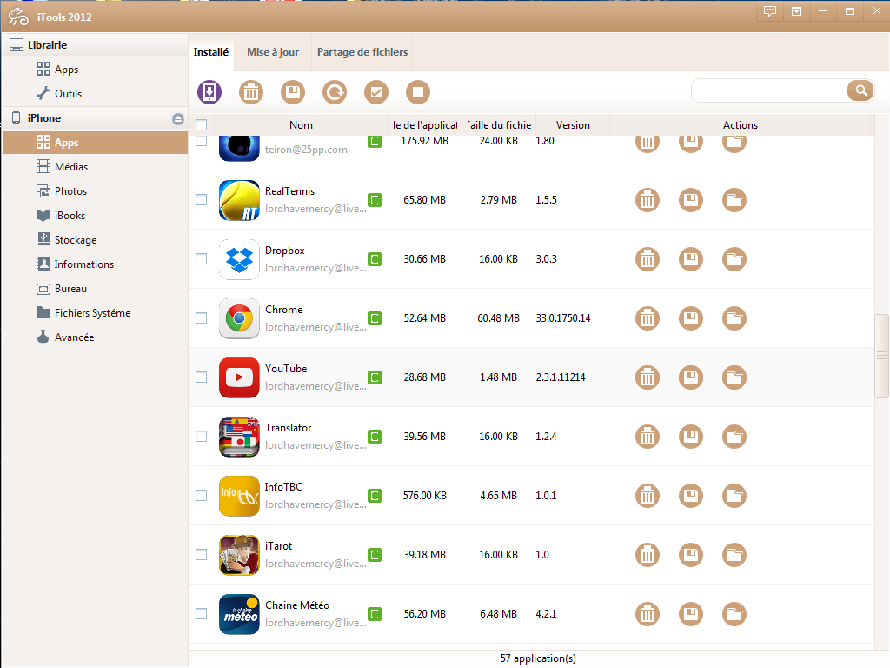Sort the list by the Nom column header
The height and width of the screenshot is (668, 890).
[301, 125]
